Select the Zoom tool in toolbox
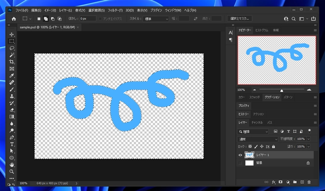Viewport: 325px width, 191px height. point(12,171)
